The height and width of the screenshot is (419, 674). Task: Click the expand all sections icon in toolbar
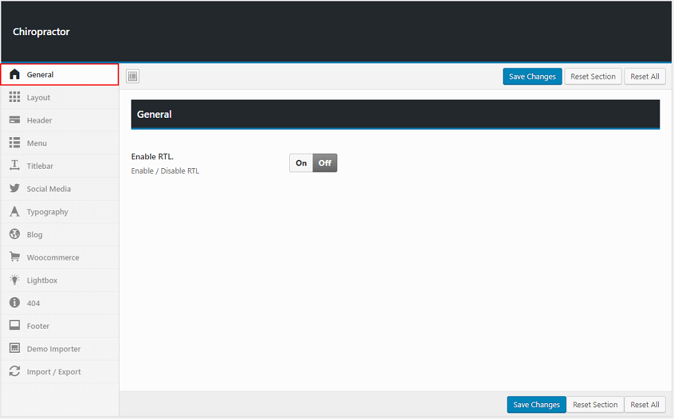tap(133, 76)
